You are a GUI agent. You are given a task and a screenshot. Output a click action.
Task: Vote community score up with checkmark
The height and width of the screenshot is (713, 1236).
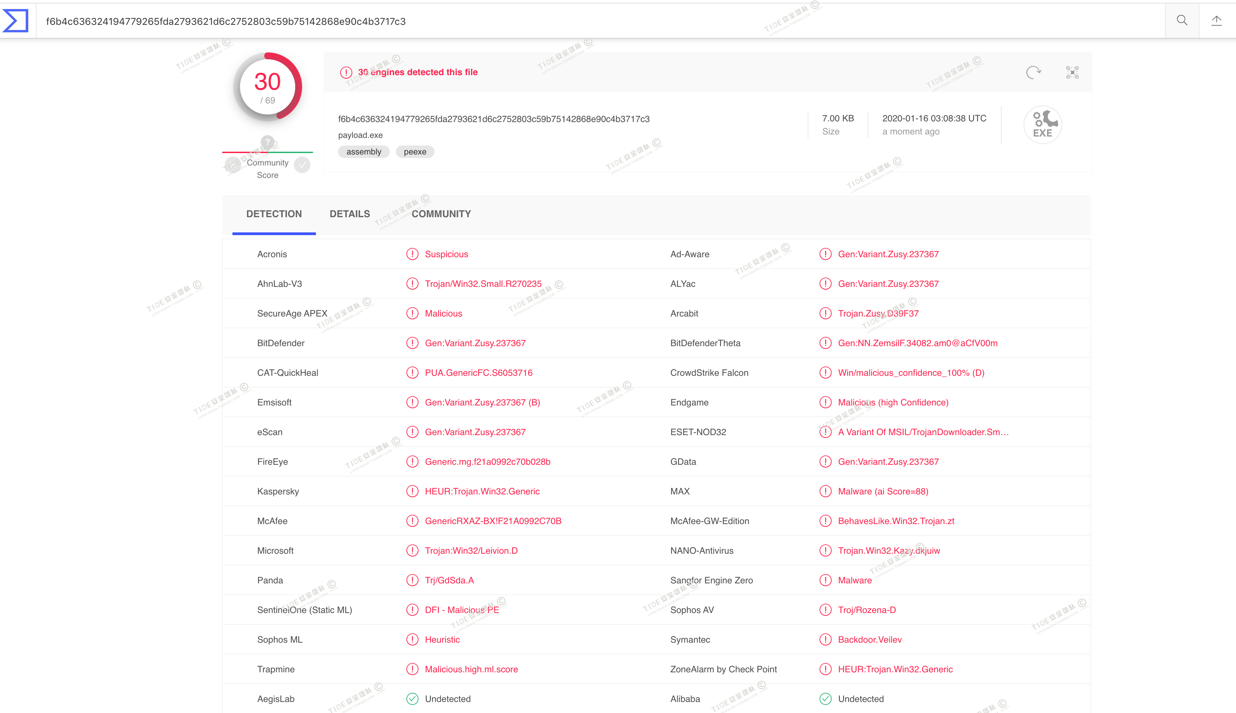[x=302, y=165]
